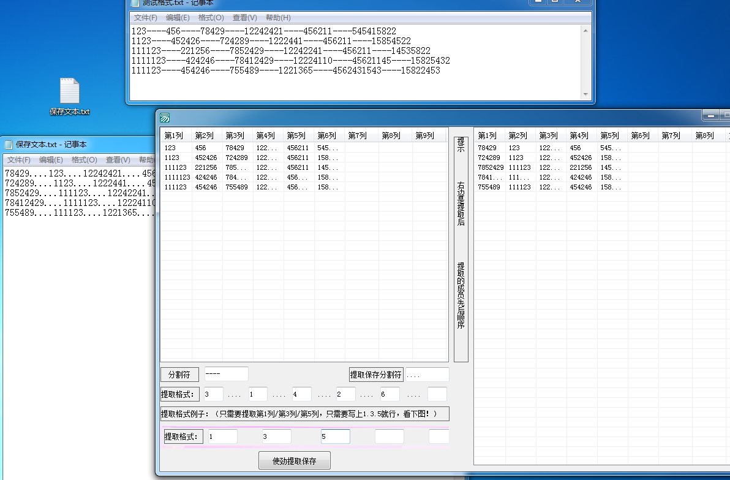Click 第1列 header in the right list
The width and height of the screenshot is (730, 480).
[x=490, y=135]
